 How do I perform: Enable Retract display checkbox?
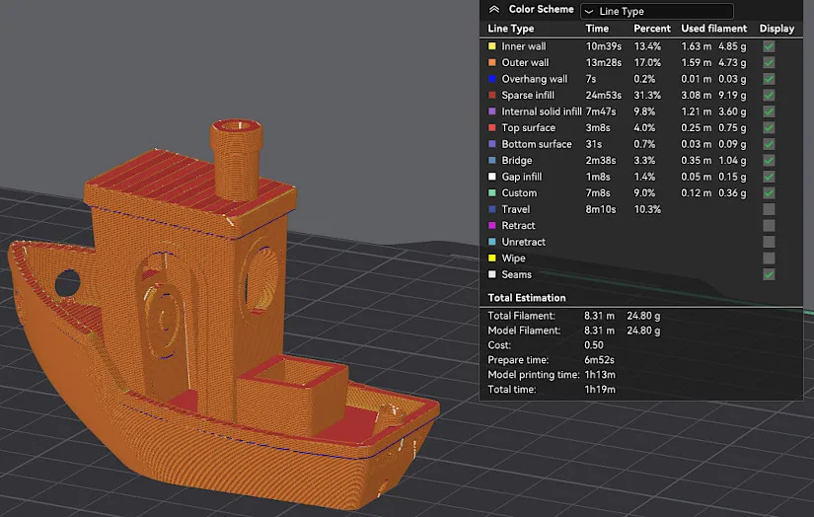point(769,225)
